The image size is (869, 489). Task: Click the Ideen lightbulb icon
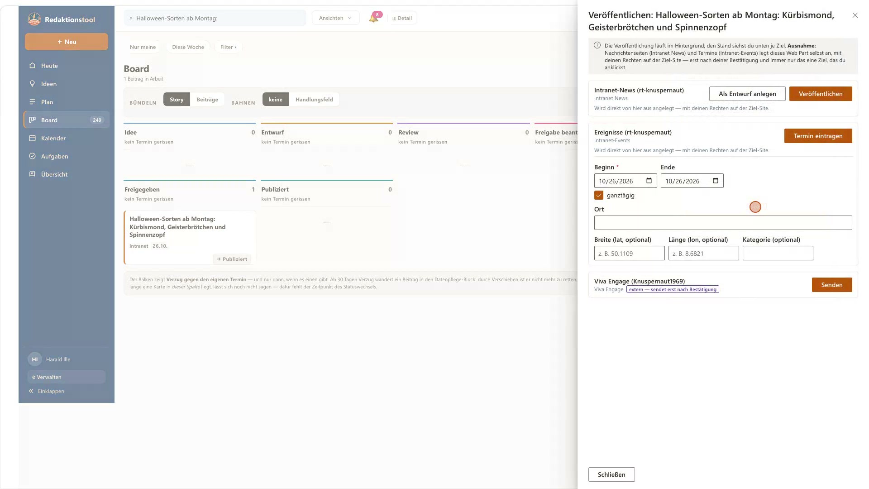click(32, 84)
